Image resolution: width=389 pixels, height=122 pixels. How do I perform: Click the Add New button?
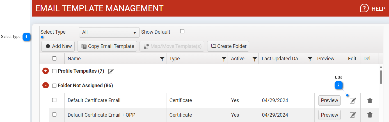[x=58, y=46]
